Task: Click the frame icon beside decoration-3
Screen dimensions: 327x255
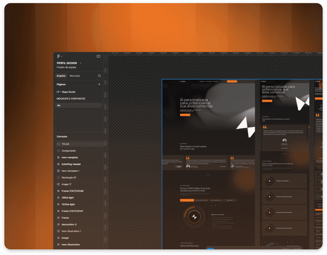Action: pyautogui.click(x=59, y=224)
